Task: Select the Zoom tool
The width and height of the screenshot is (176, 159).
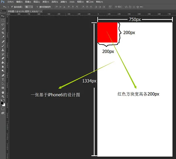Action: (x=3, y=97)
